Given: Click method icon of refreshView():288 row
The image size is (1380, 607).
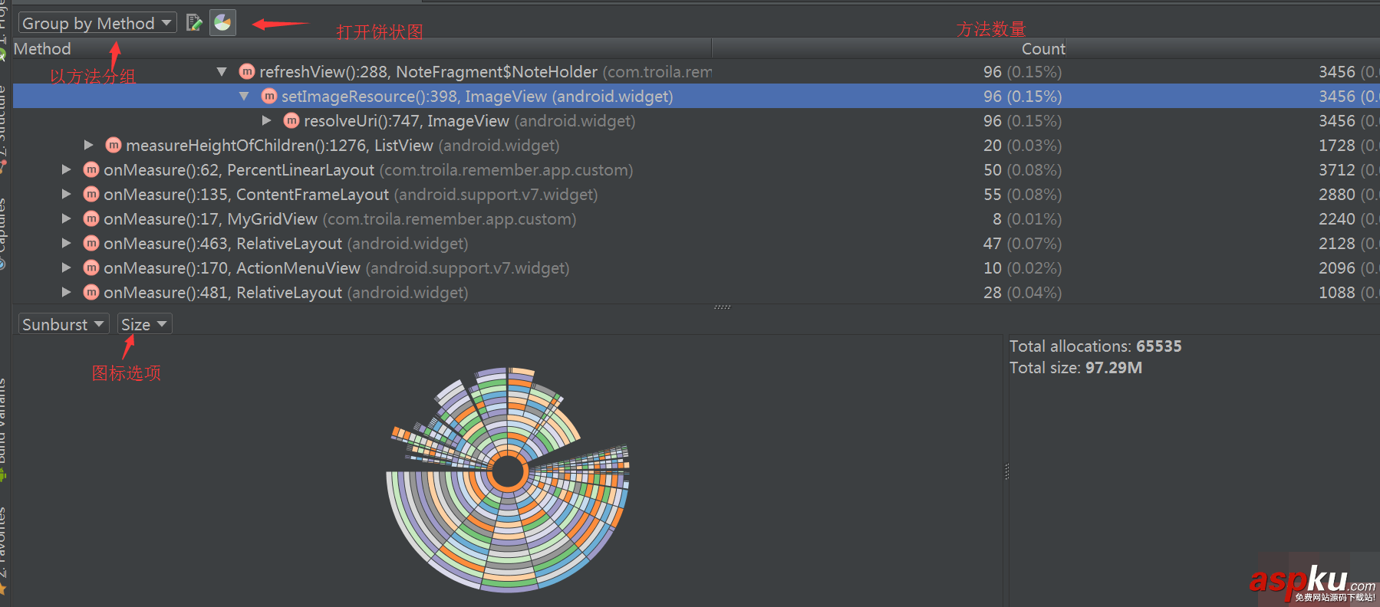Looking at the screenshot, I should pyautogui.click(x=247, y=71).
